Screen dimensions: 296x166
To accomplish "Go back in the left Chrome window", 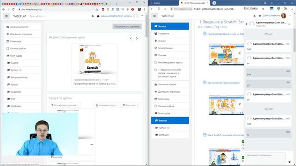I will click(4, 9).
